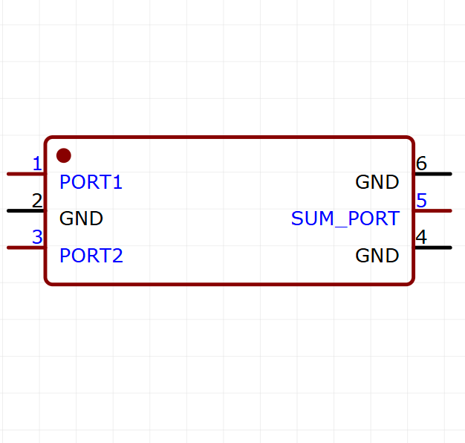465x443 pixels.
Task: Select the pin 6 black wire stub
Action: click(x=433, y=174)
